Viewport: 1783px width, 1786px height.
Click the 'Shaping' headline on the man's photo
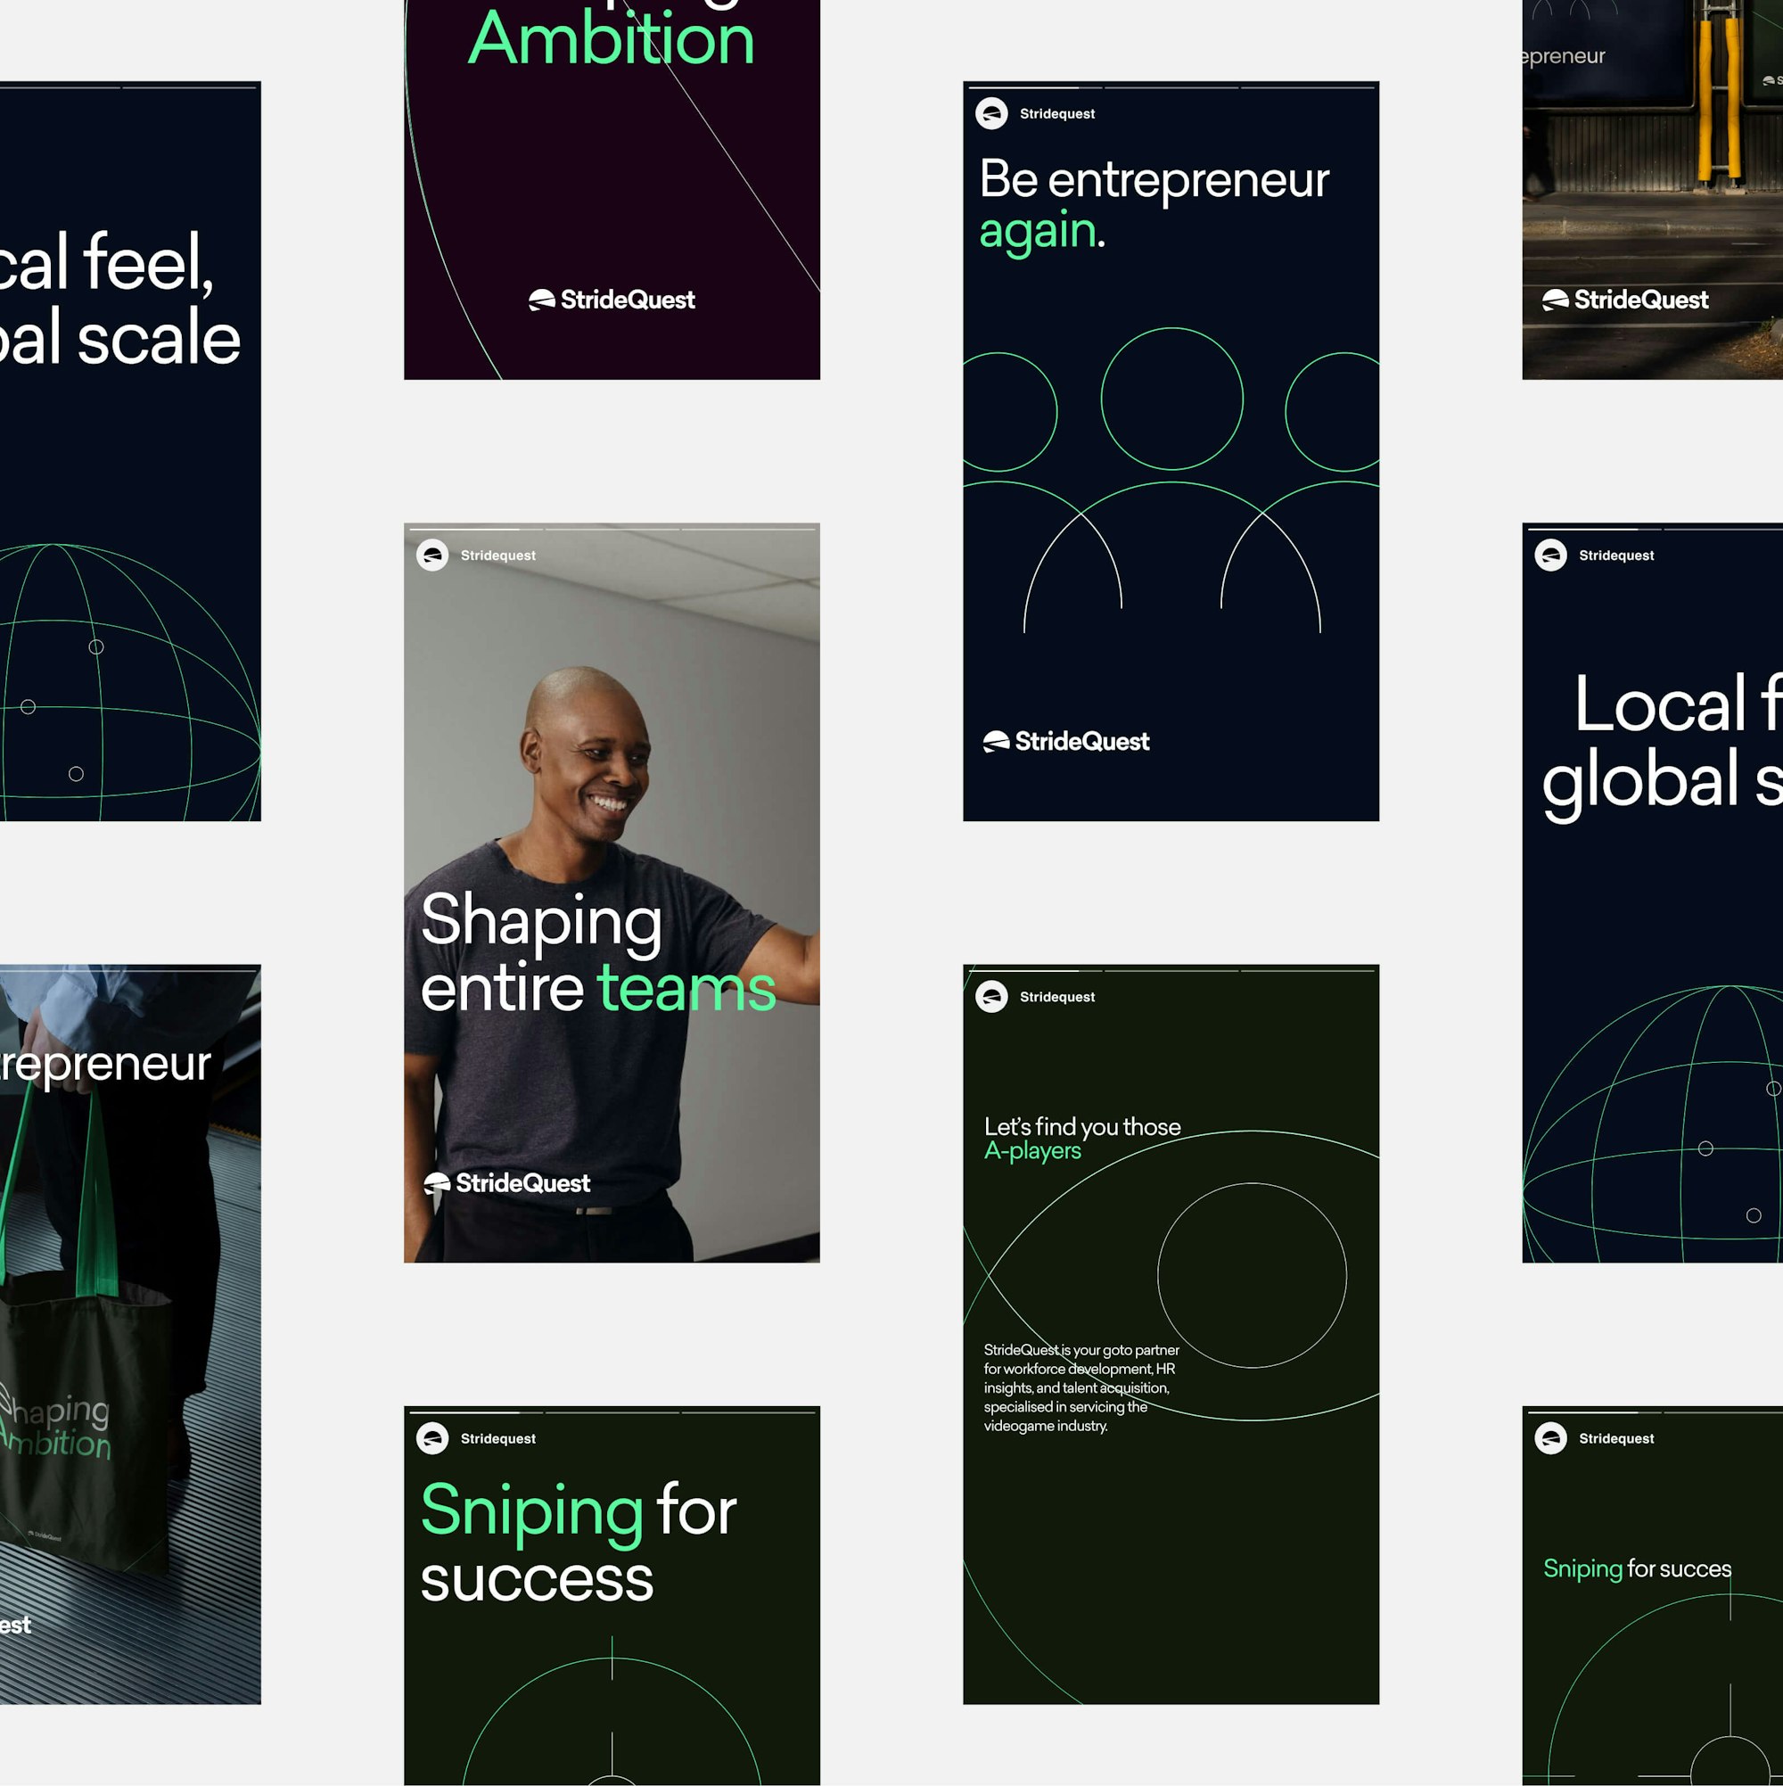point(542,923)
